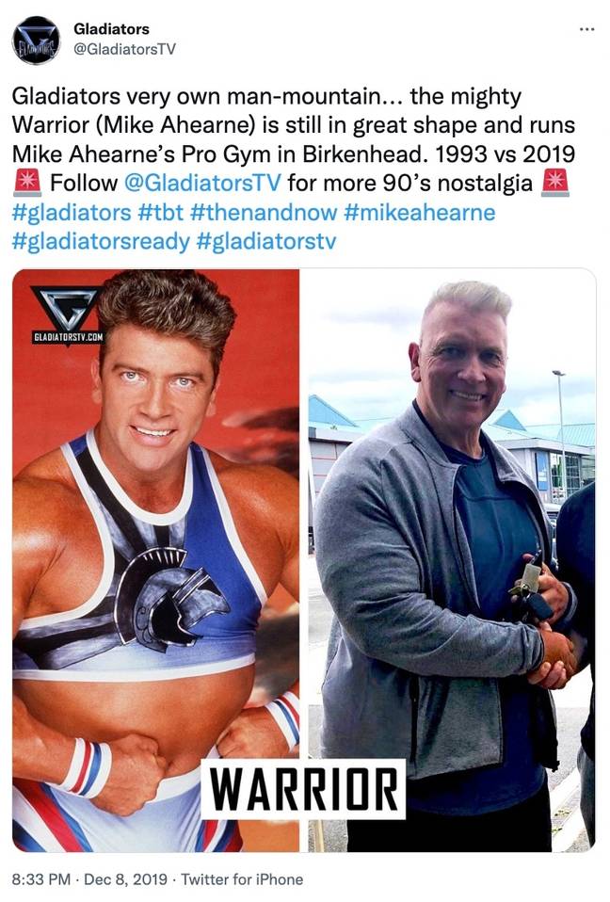
Task: Click the WARRIOR caption label
Action: click(x=303, y=789)
